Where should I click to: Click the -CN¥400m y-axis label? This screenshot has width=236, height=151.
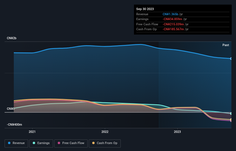pos(14,124)
